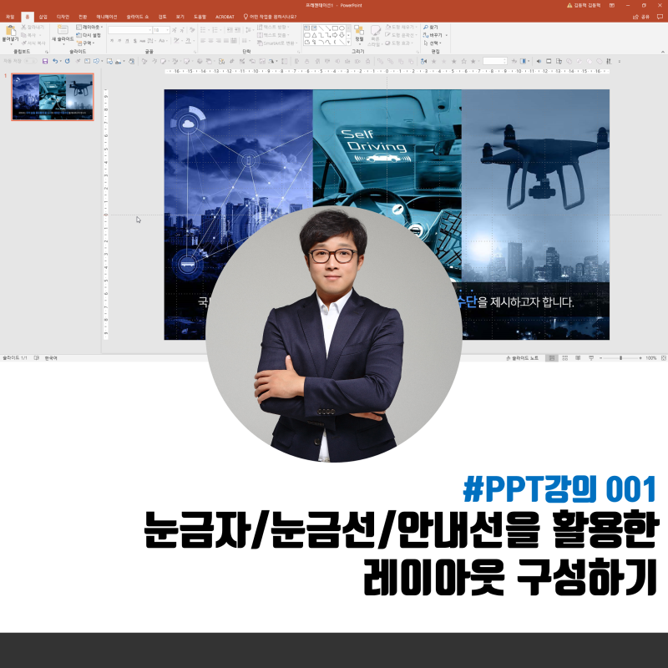Undo the last action
Viewport: 668px width, 668px height.
pos(55,61)
